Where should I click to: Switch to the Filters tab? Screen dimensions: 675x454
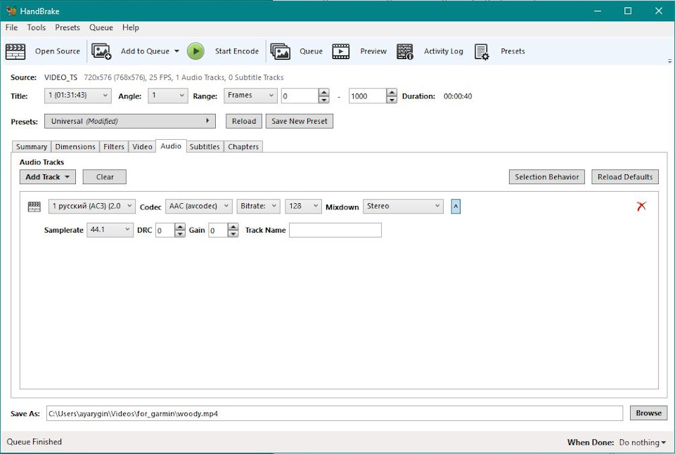[114, 147]
